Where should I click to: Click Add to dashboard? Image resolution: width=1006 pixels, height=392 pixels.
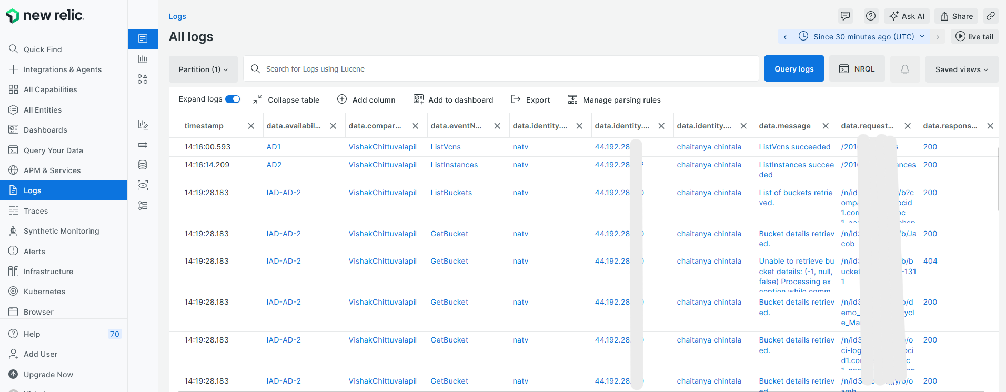(x=453, y=99)
